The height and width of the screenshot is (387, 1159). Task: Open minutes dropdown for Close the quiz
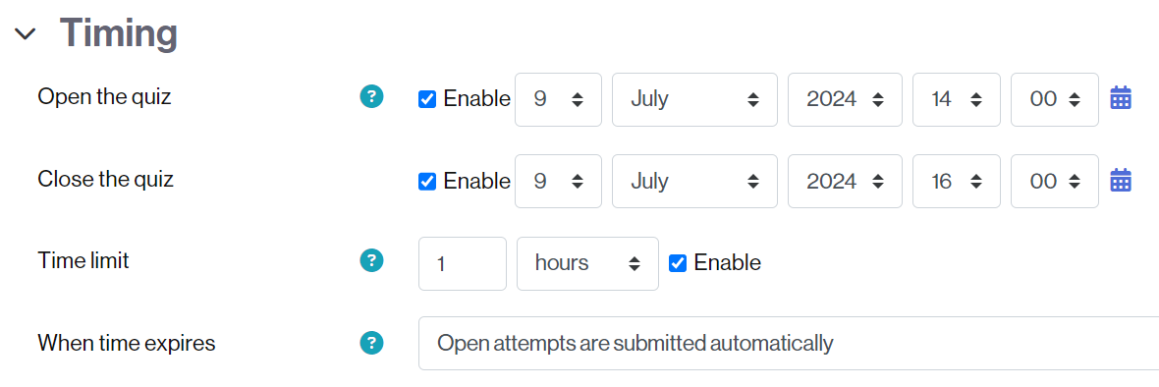(x=1055, y=181)
